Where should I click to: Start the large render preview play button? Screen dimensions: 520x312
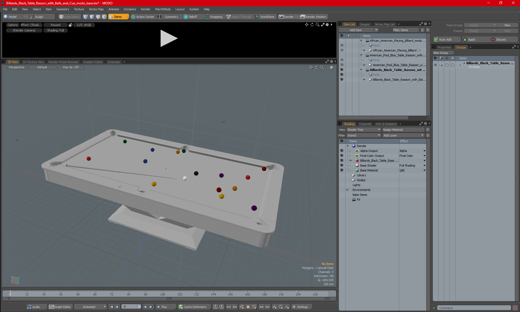(x=168, y=38)
